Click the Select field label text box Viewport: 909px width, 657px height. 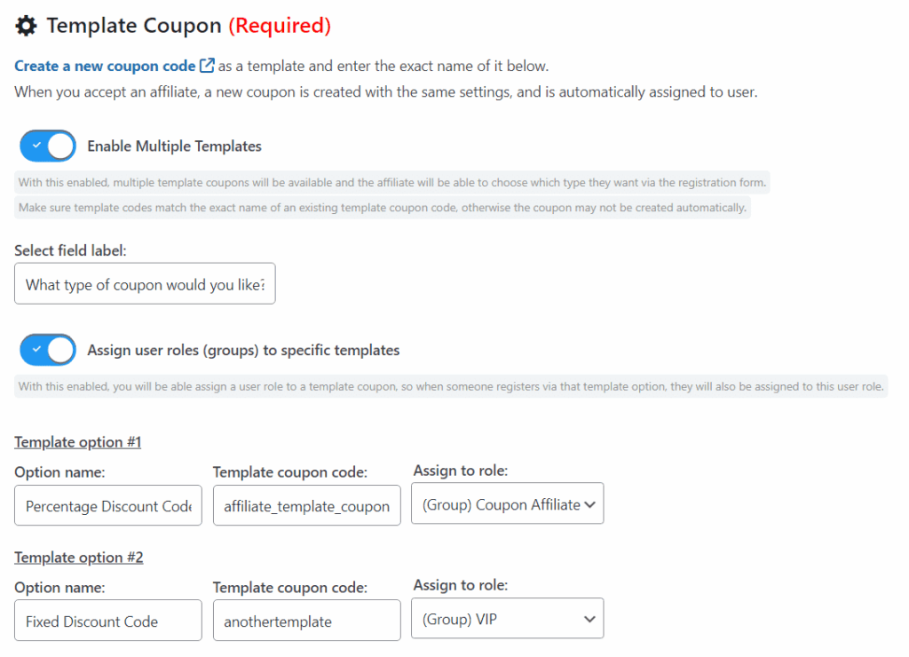[x=145, y=284]
